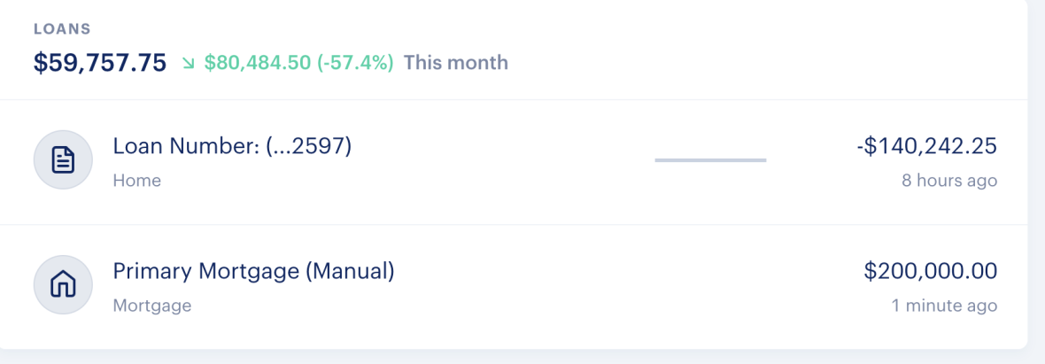Click the "This month" period label
1045x364 pixels.
(456, 64)
